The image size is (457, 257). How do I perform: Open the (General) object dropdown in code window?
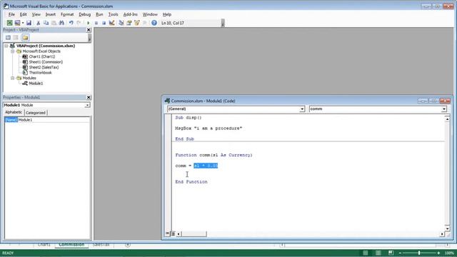click(x=302, y=109)
